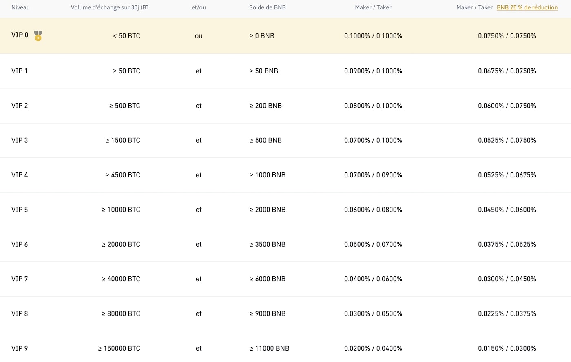The image size is (571, 362).
Task: Click the et/ou column header
Action: point(199,7)
